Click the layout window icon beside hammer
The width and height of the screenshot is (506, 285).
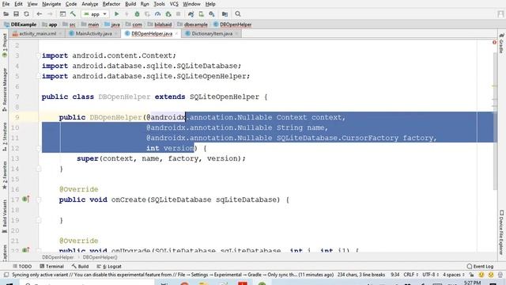[x=62, y=14]
